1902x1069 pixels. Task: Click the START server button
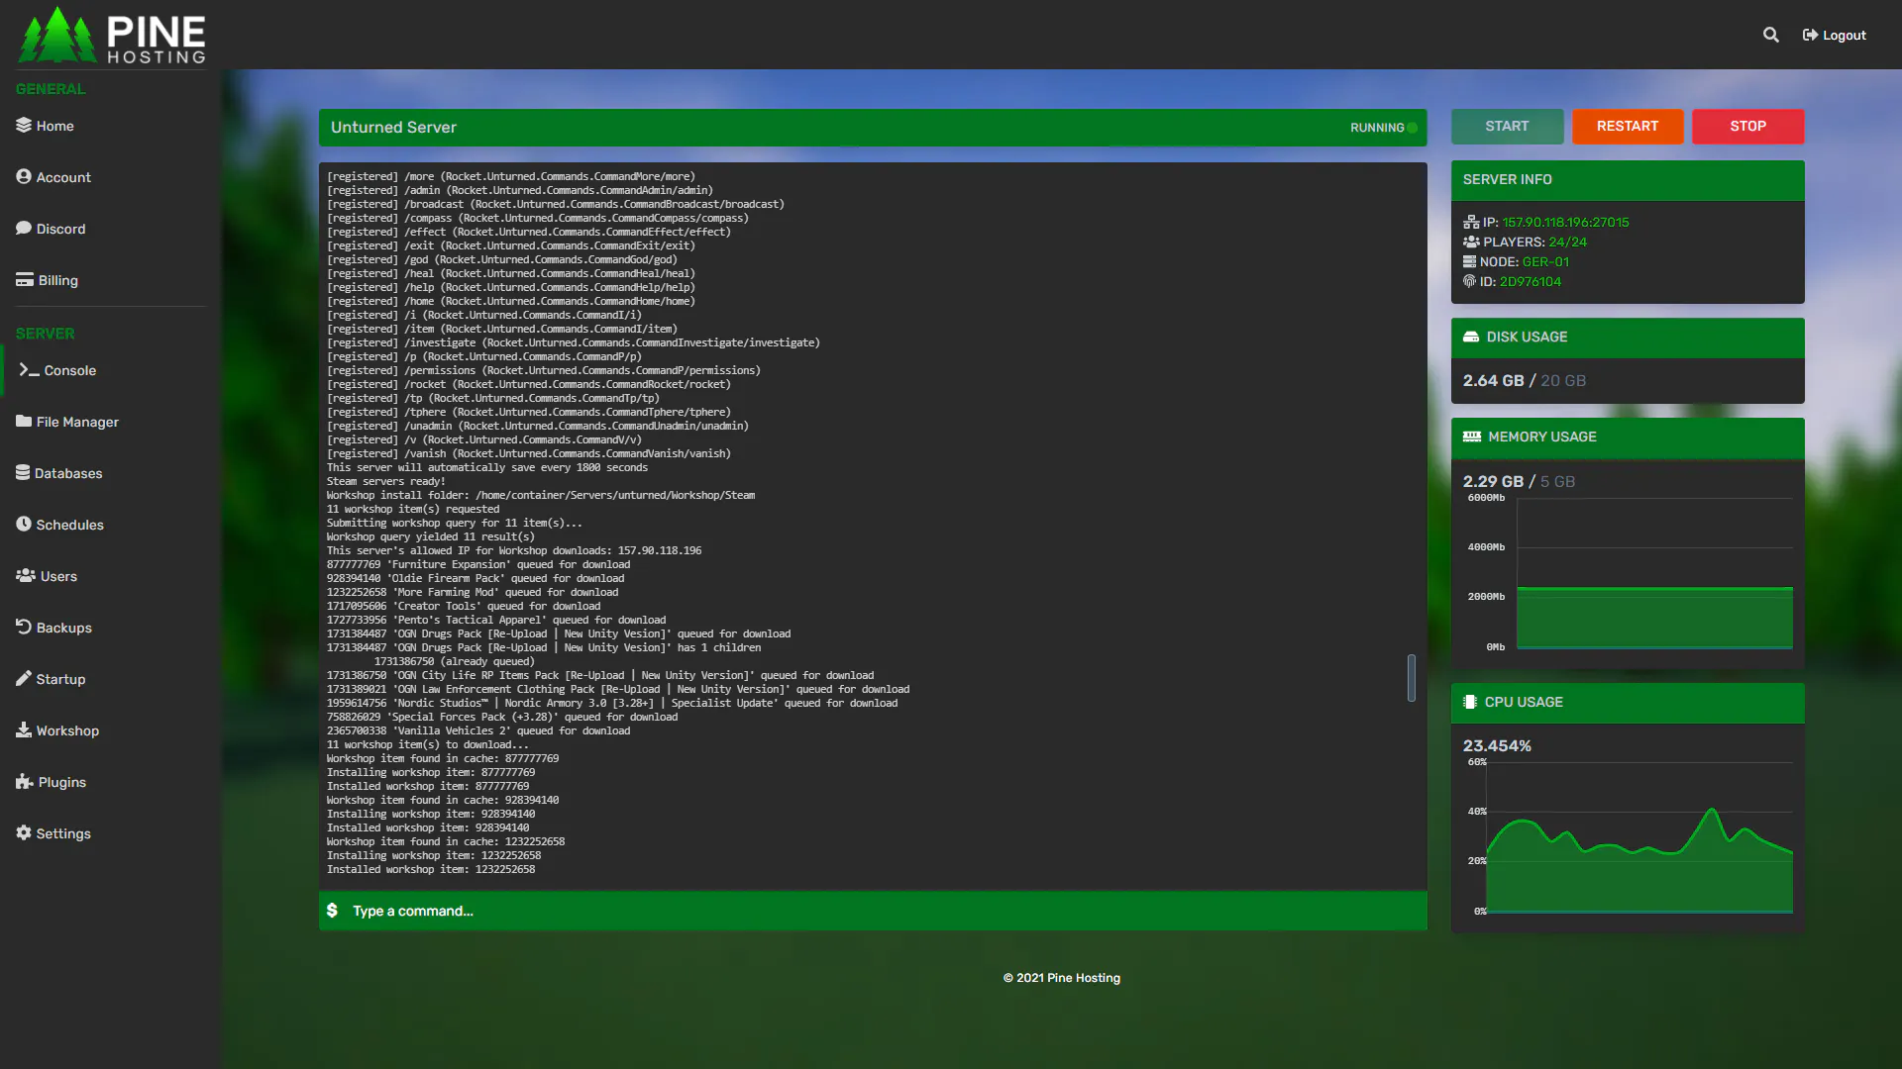point(1507,126)
